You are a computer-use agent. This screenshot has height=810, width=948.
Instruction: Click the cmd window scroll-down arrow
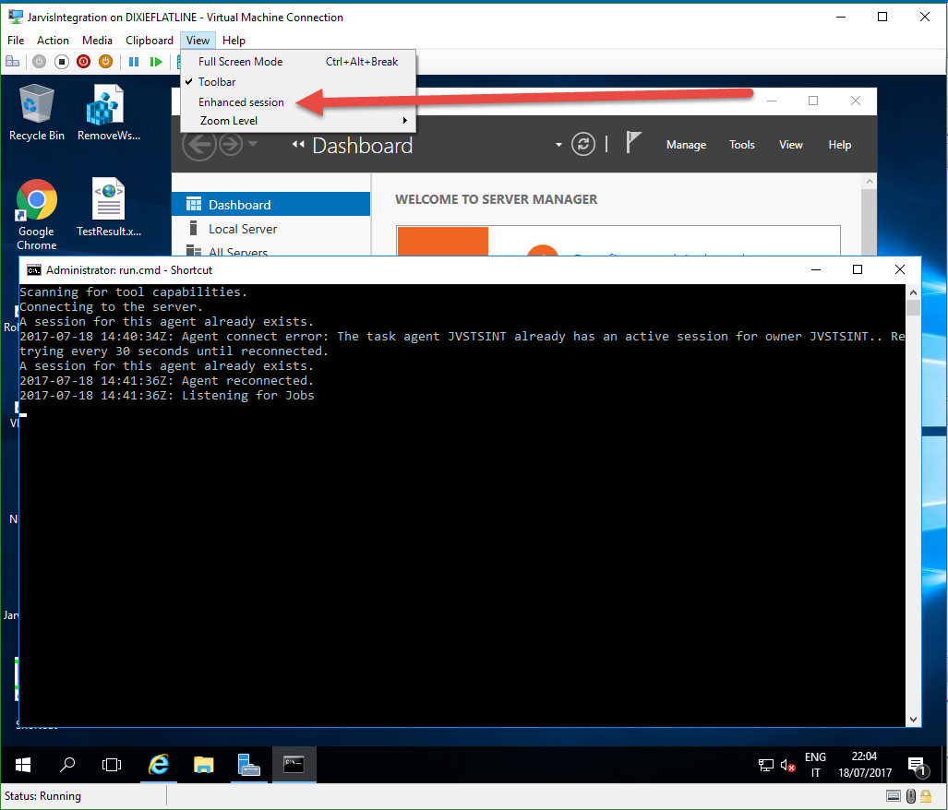[913, 720]
